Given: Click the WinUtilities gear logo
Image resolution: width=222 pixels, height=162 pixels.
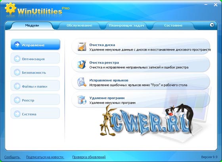Looking at the screenshot, I should coord(10,8).
